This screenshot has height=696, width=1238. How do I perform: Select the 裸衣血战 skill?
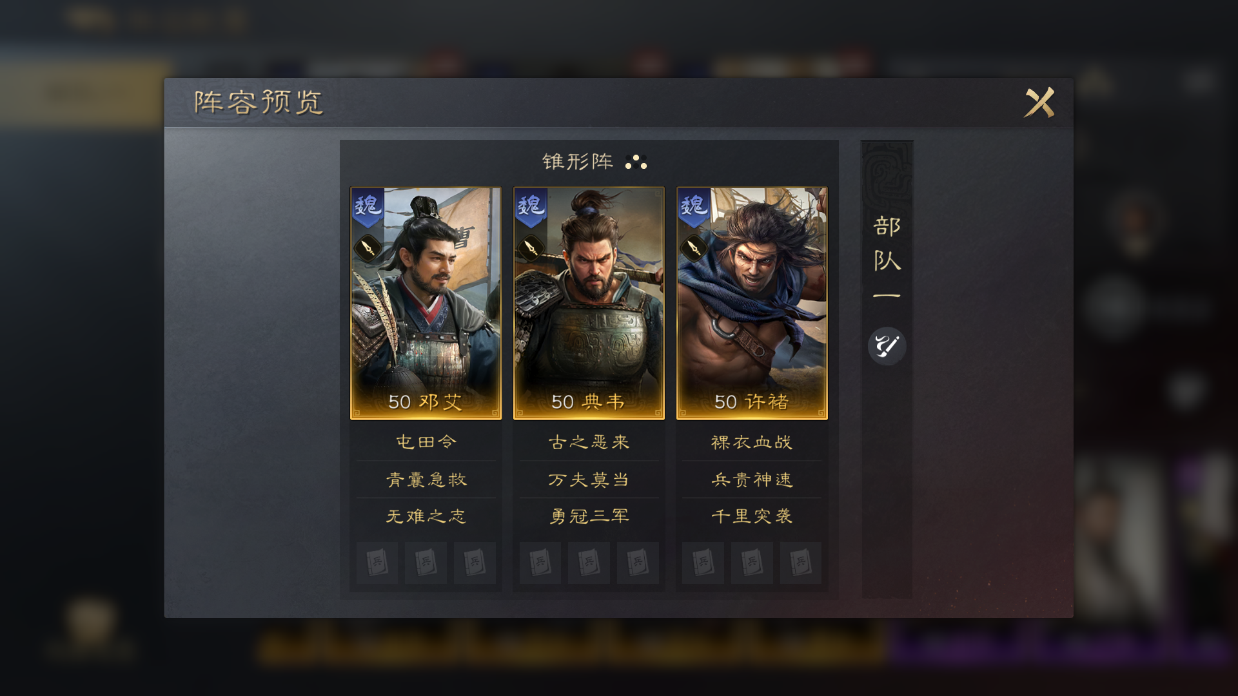pos(752,442)
